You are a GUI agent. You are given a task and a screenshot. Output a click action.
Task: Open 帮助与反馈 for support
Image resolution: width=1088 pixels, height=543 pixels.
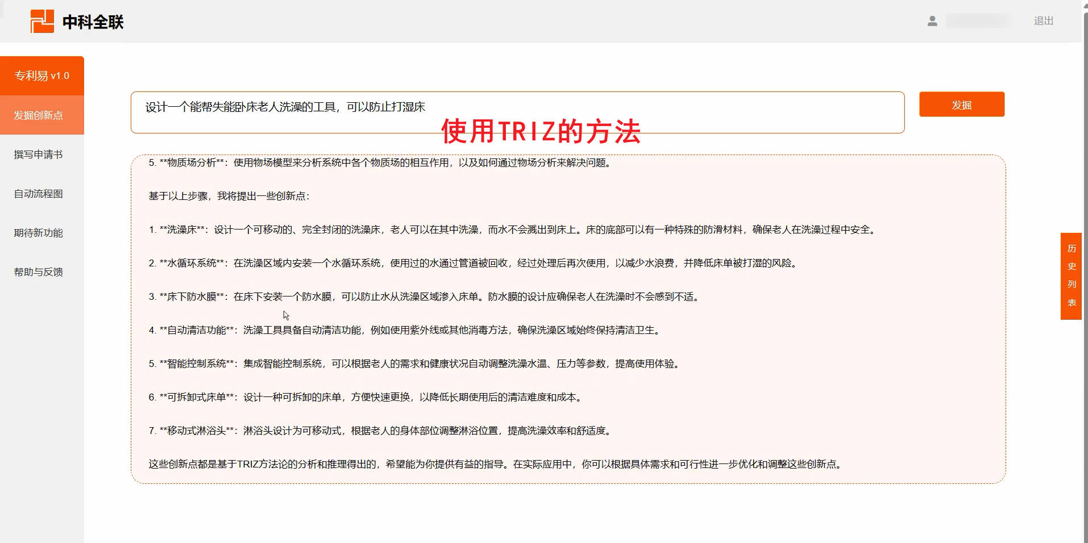coord(38,272)
